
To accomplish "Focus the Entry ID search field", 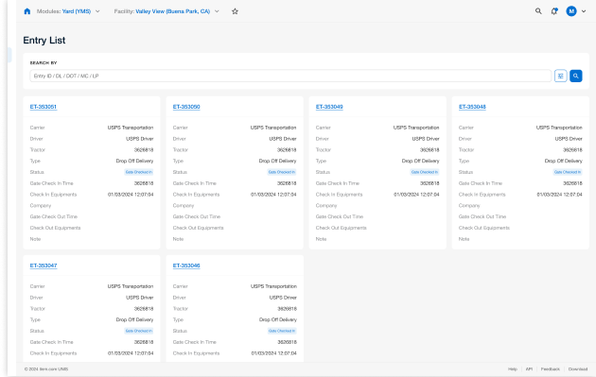I will tap(290, 76).
